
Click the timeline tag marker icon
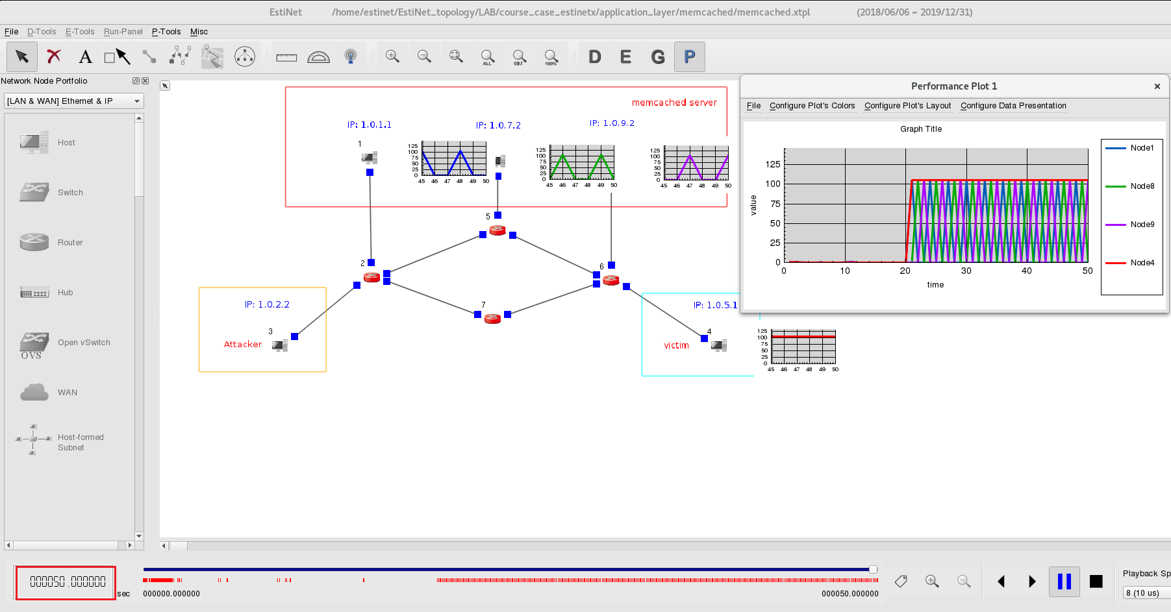[901, 581]
